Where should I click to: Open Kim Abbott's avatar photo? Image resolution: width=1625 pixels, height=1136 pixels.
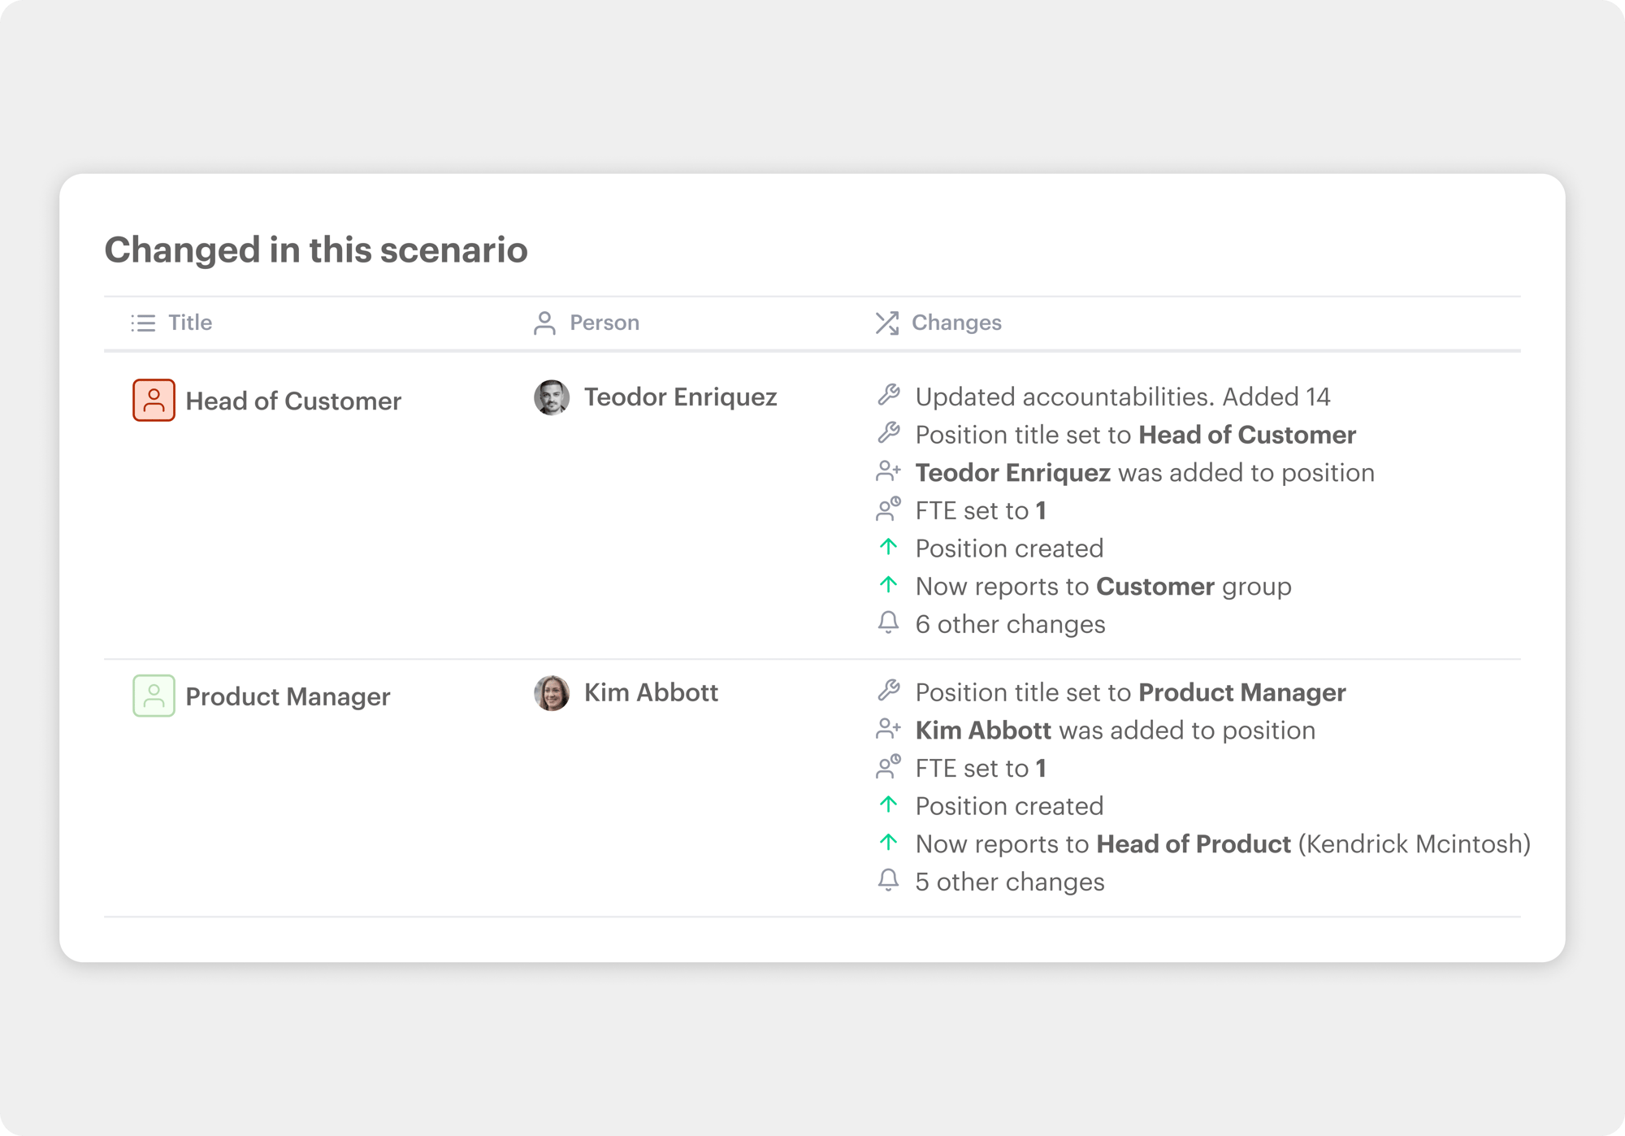[x=552, y=693]
